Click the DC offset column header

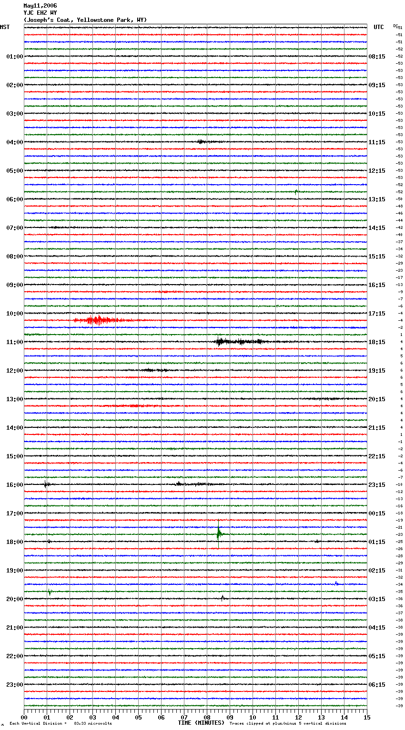[x=395, y=26]
